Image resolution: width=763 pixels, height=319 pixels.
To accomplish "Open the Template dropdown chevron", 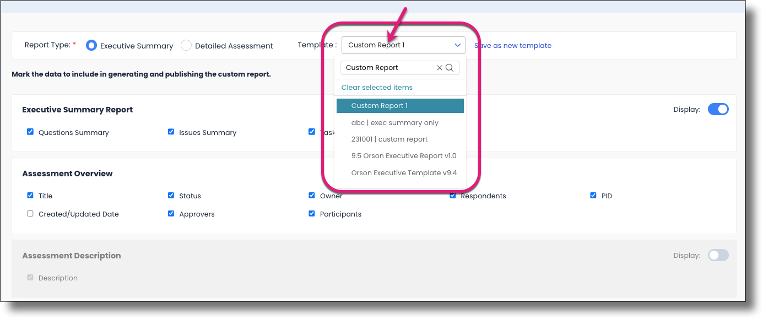I will pyautogui.click(x=457, y=45).
